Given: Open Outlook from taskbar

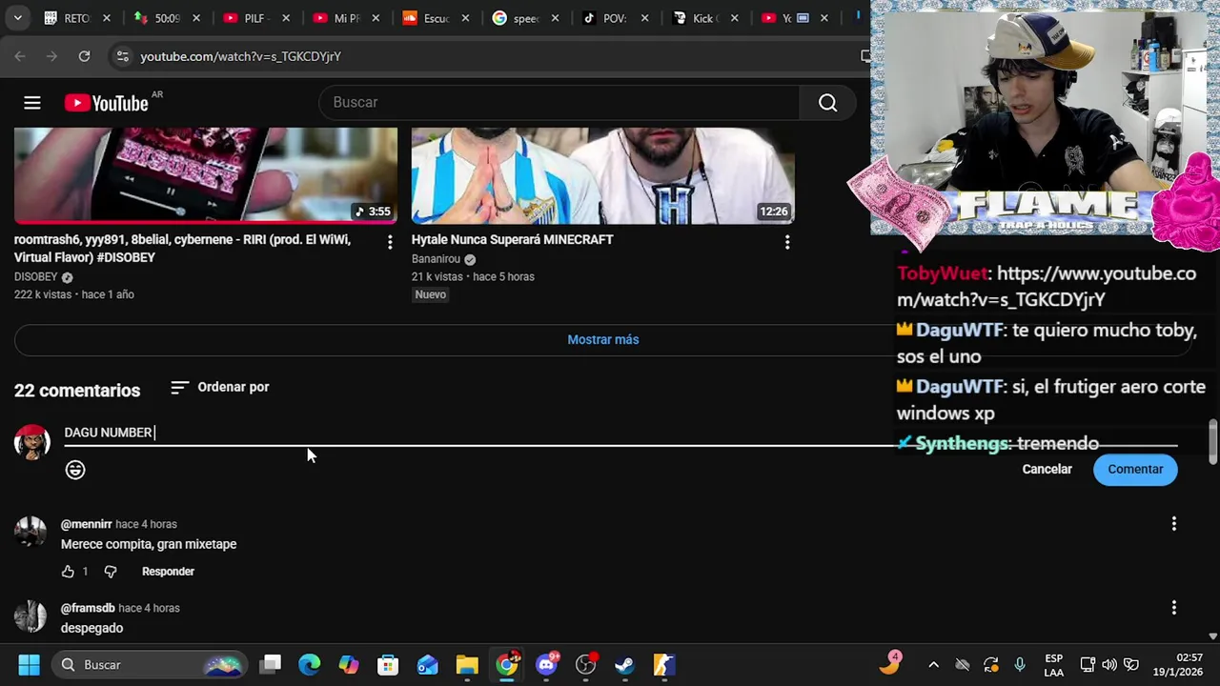Looking at the screenshot, I should 427,665.
